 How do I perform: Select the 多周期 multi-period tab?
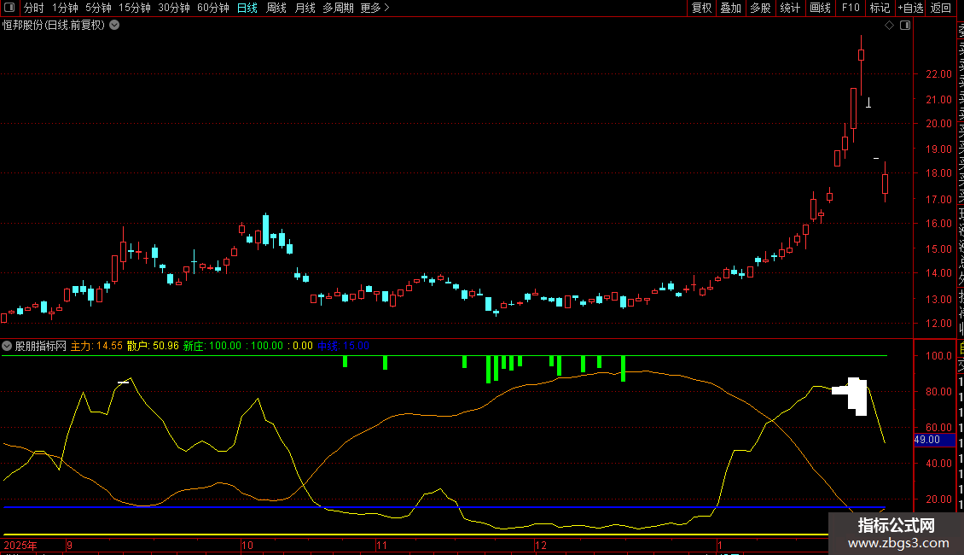(338, 8)
